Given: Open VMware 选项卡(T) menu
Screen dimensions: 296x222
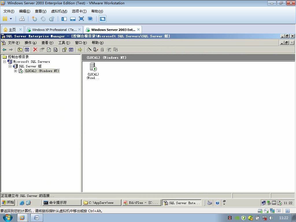Looking at the screenshot, I should point(79,11).
